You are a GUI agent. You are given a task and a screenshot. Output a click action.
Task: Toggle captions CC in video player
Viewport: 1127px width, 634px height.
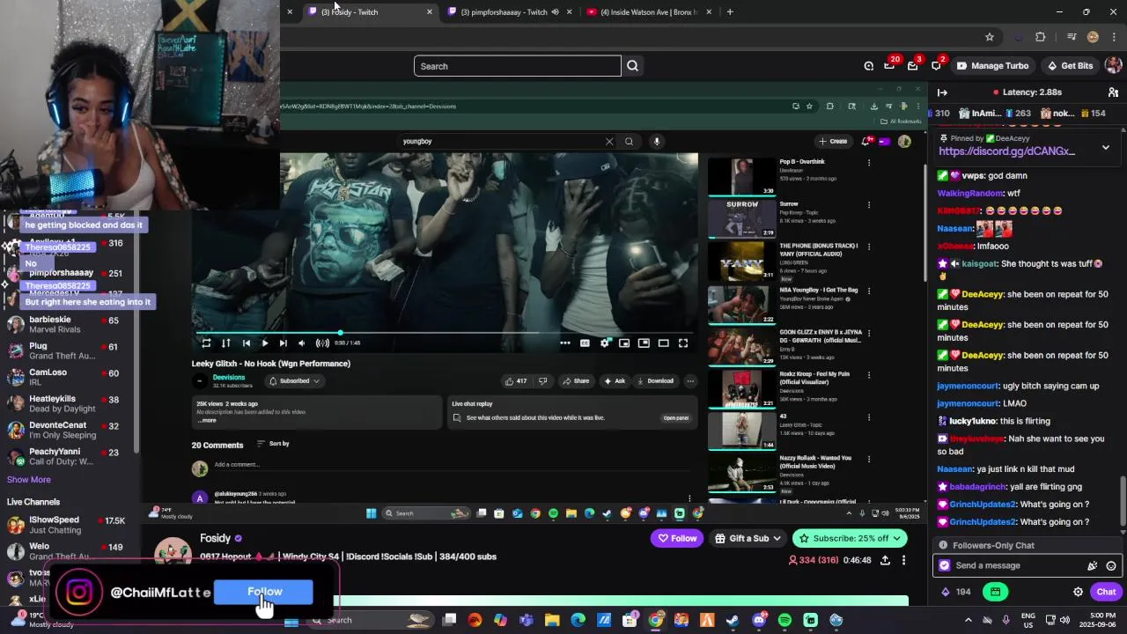pyautogui.click(x=585, y=343)
